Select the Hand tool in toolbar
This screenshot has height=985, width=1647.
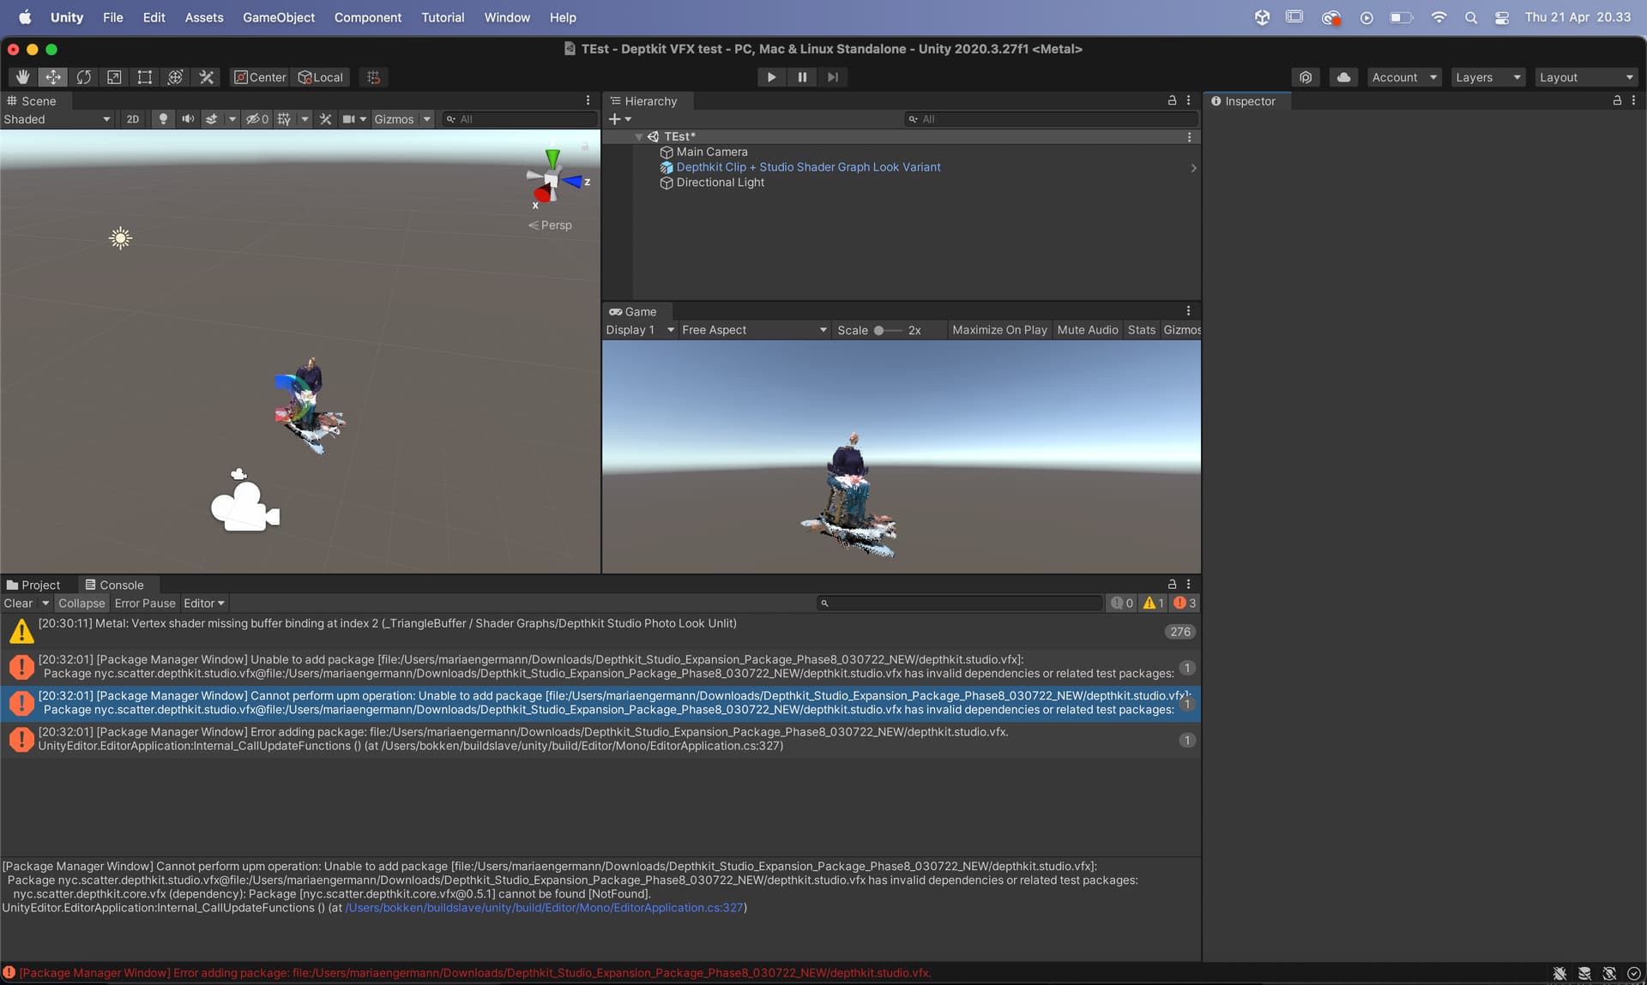coord(22,77)
